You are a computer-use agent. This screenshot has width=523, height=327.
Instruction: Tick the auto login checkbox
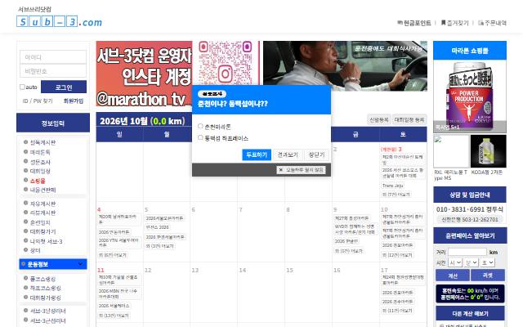click(x=22, y=87)
